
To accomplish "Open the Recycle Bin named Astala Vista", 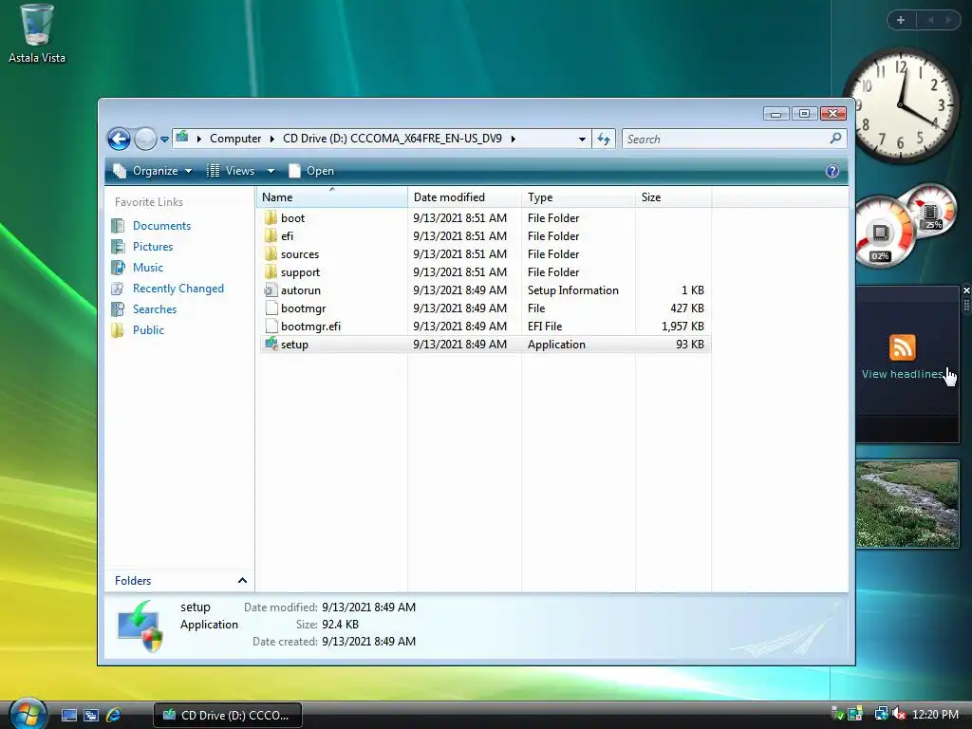I will tap(36, 33).
